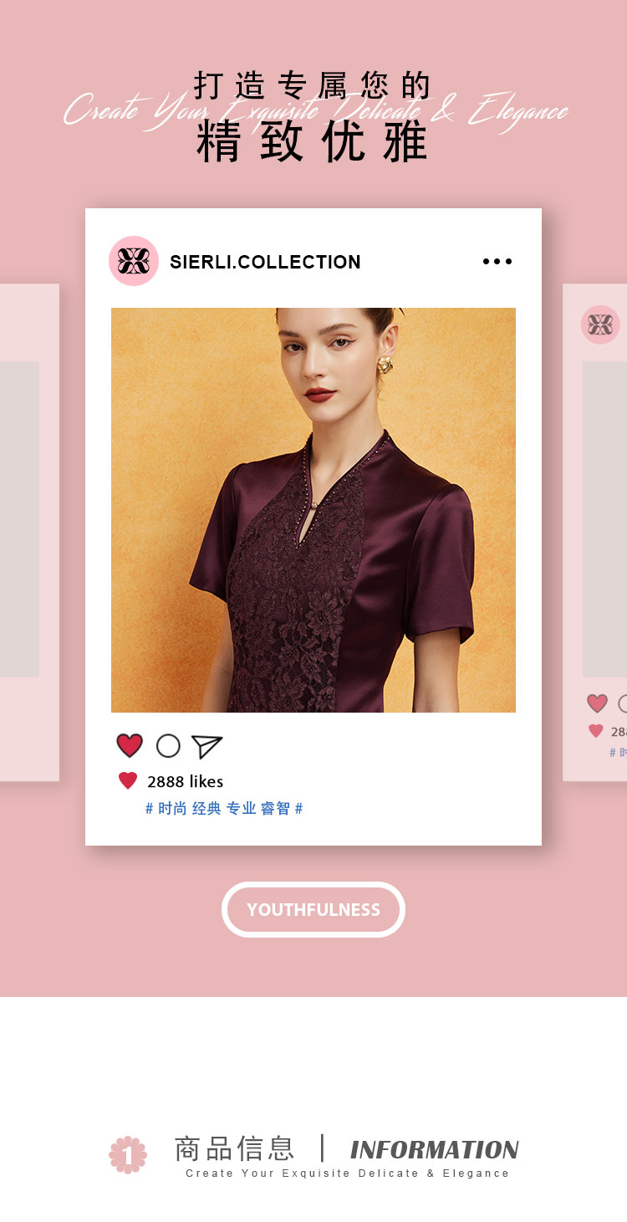Open the model photo in the post
The height and width of the screenshot is (1222, 627).
(313, 510)
